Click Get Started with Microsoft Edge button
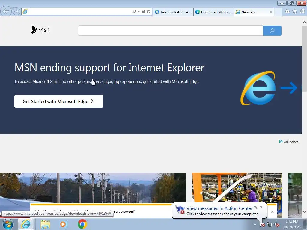The image size is (307, 230). (x=59, y=101)
